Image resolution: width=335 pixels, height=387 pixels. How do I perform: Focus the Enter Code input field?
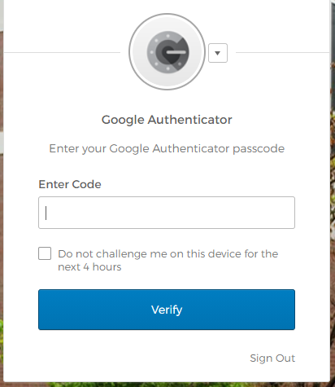(x=167, y=213)
